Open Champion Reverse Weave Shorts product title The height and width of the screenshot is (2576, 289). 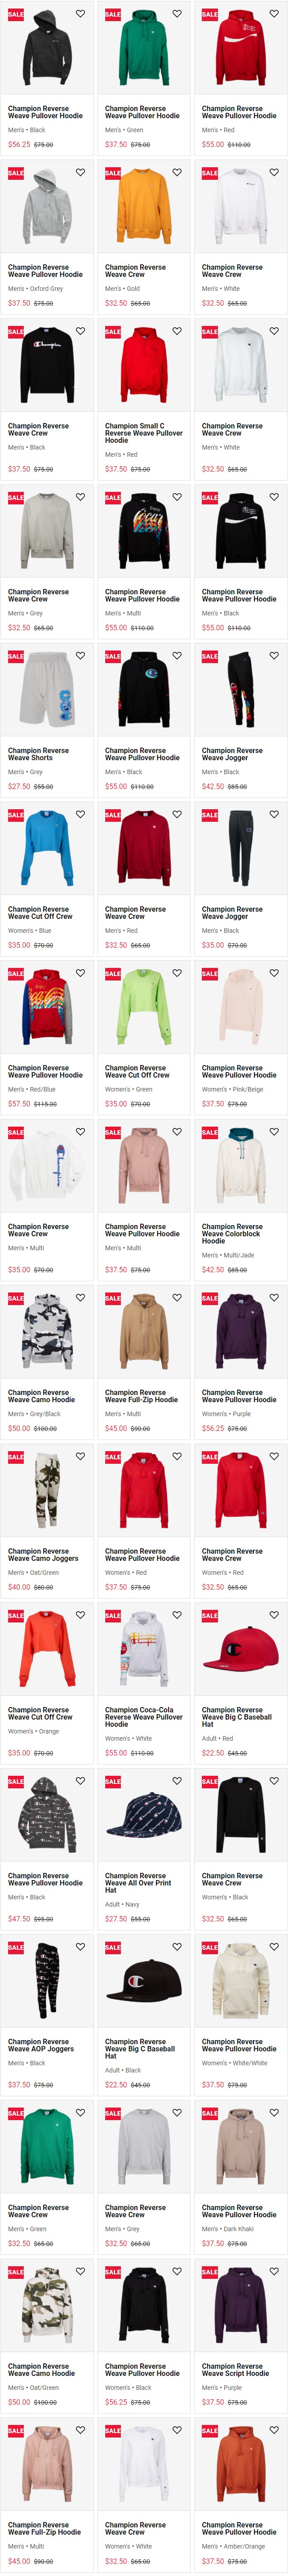pos(38,754)
